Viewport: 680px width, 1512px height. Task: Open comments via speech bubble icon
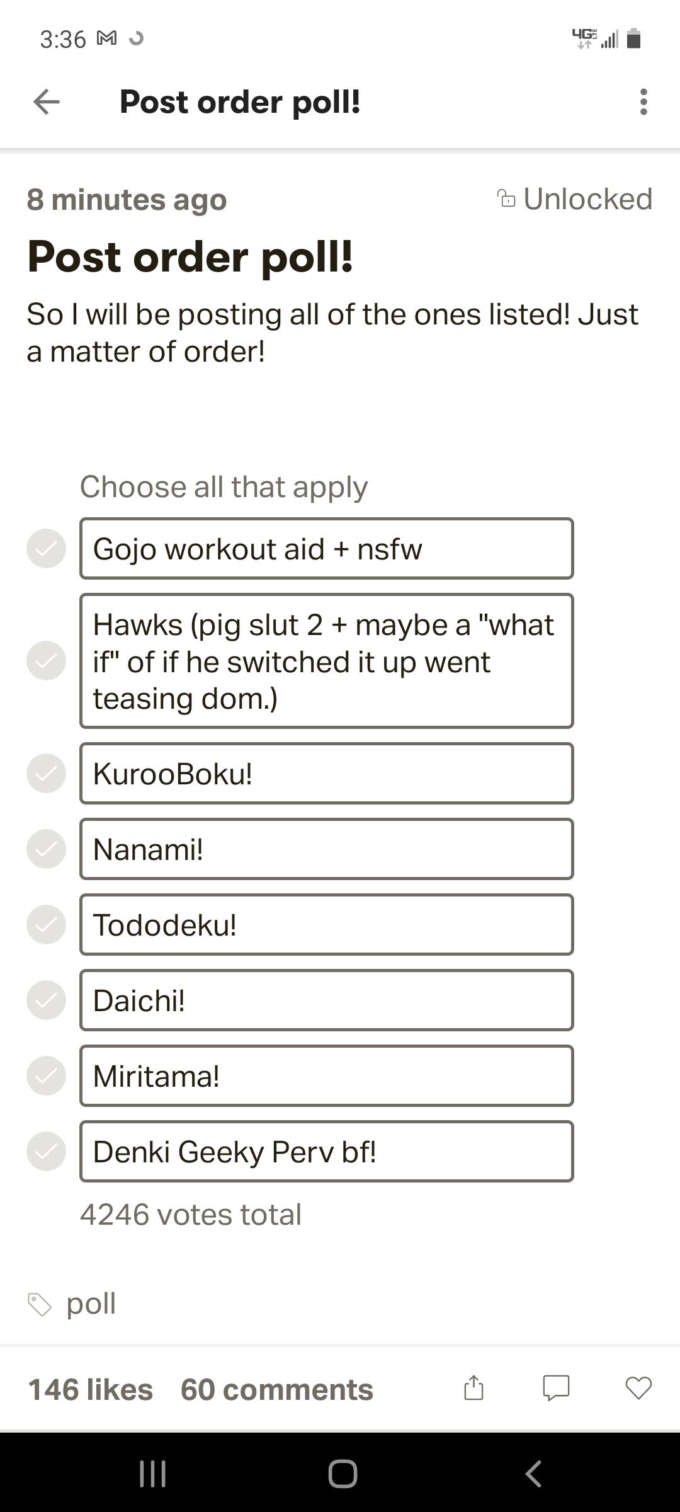[556, 1388]
